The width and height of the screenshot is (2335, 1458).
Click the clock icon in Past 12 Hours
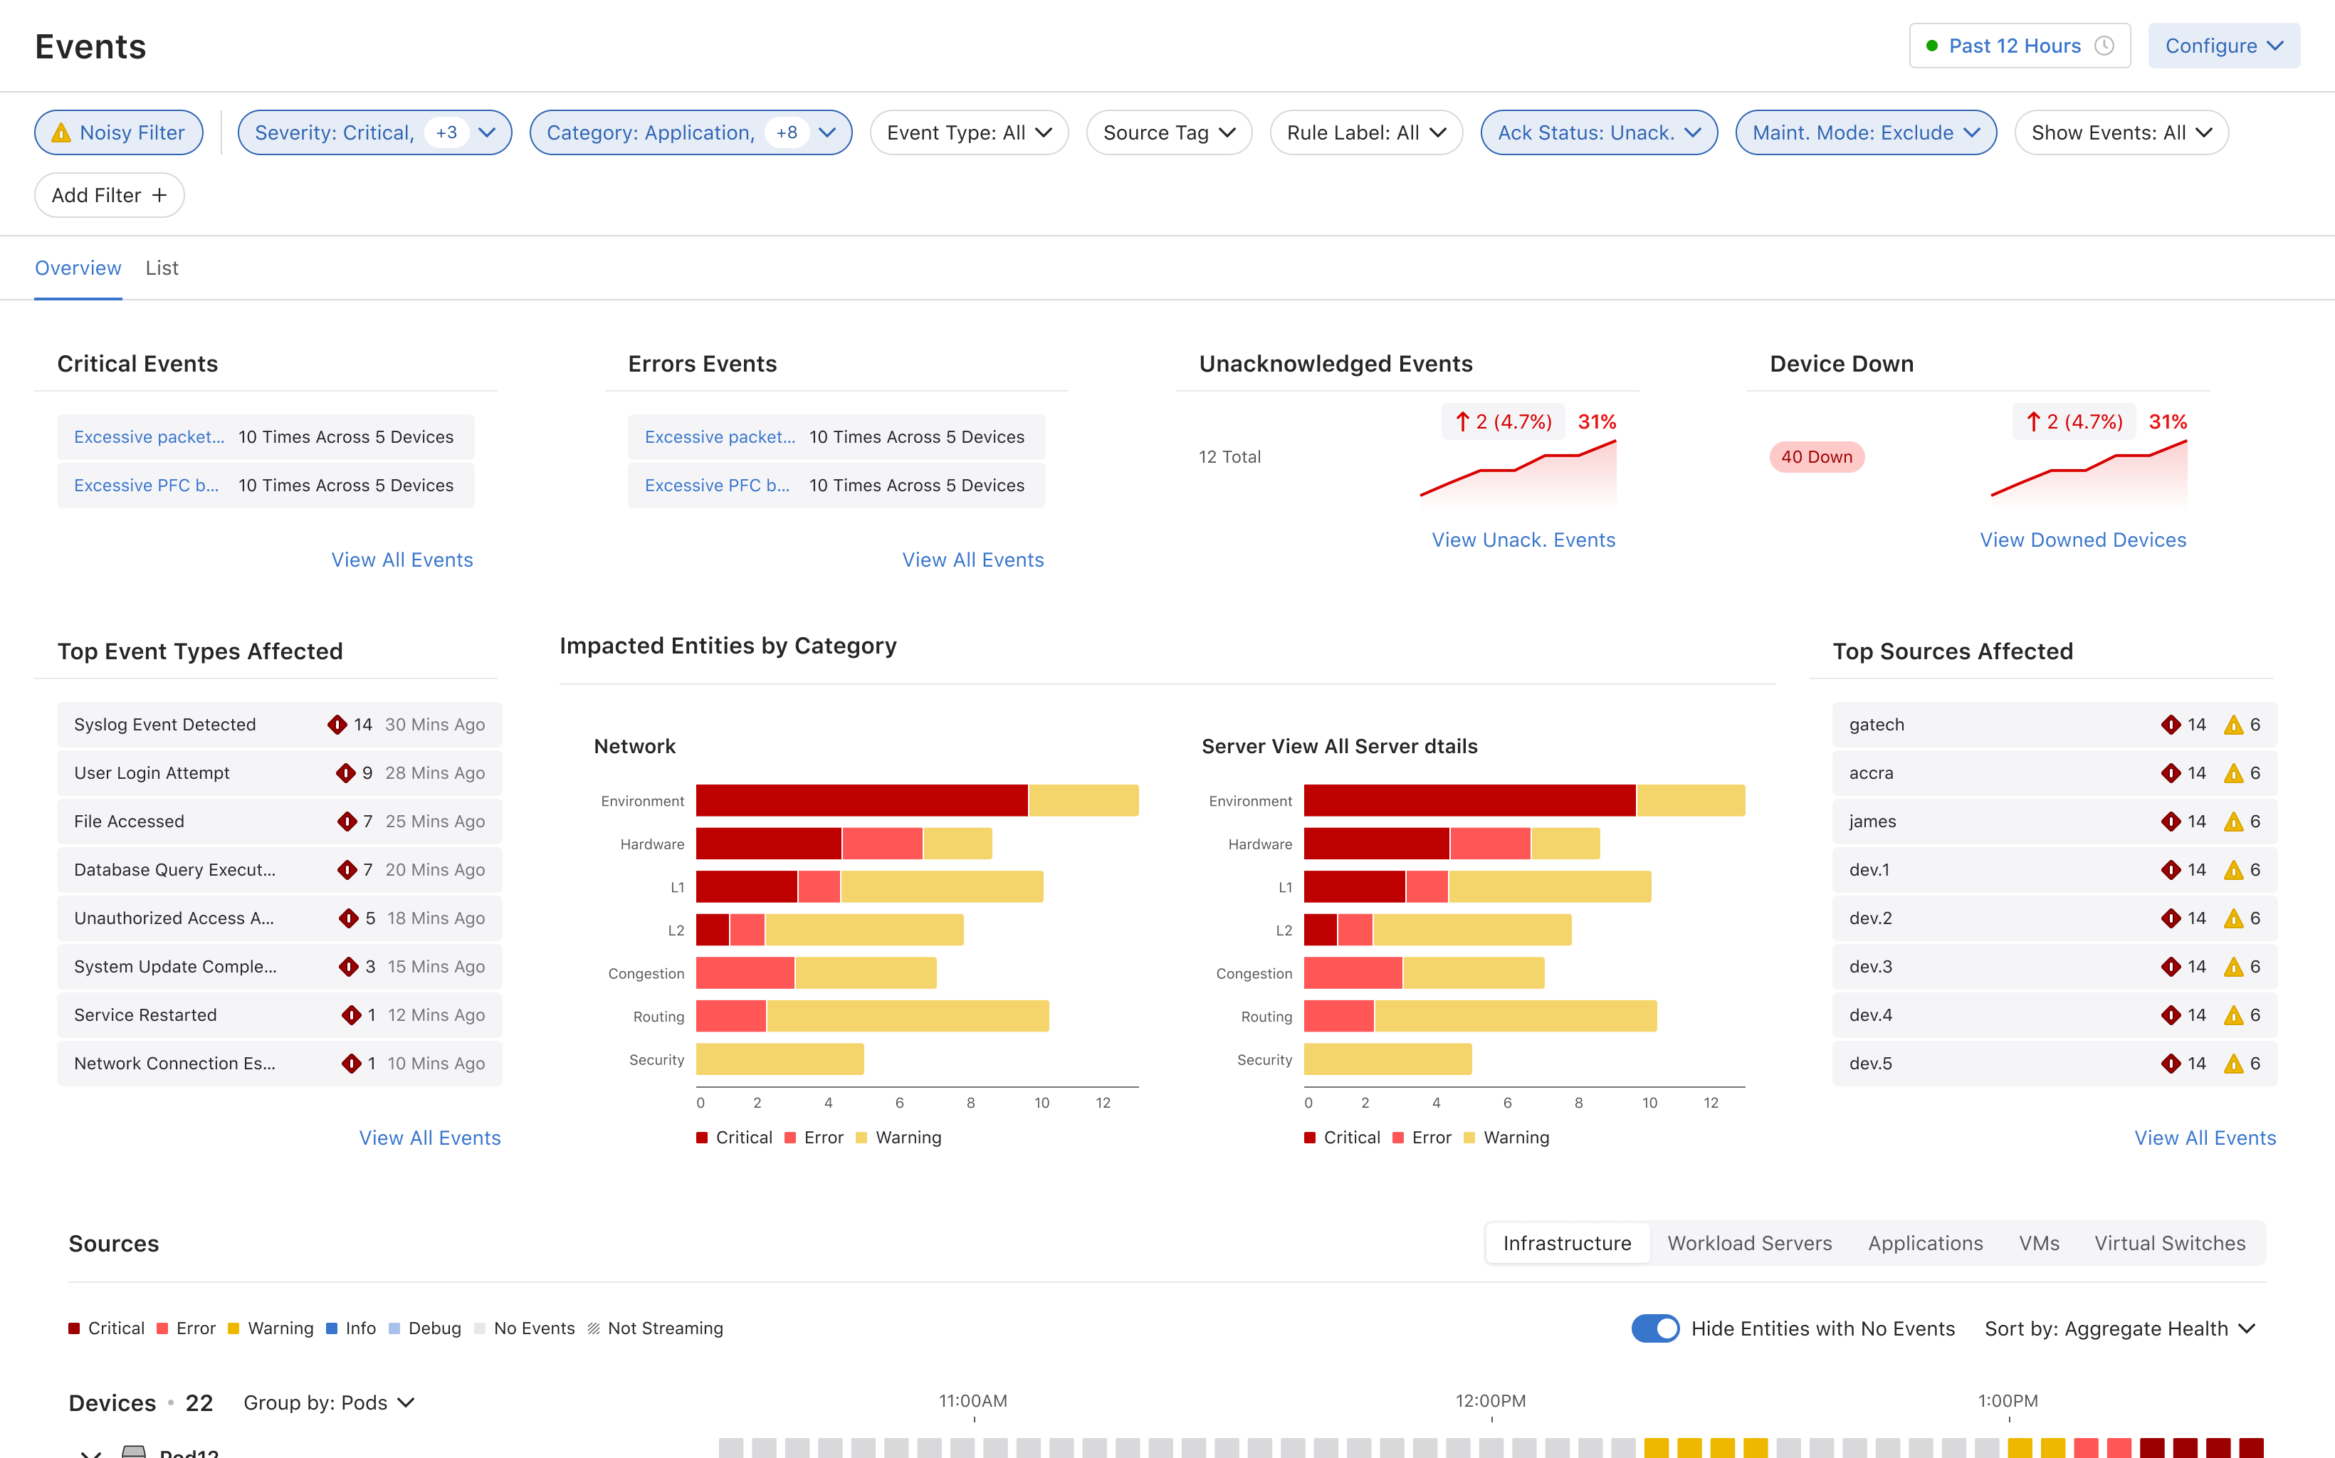tap(2104, 46)
